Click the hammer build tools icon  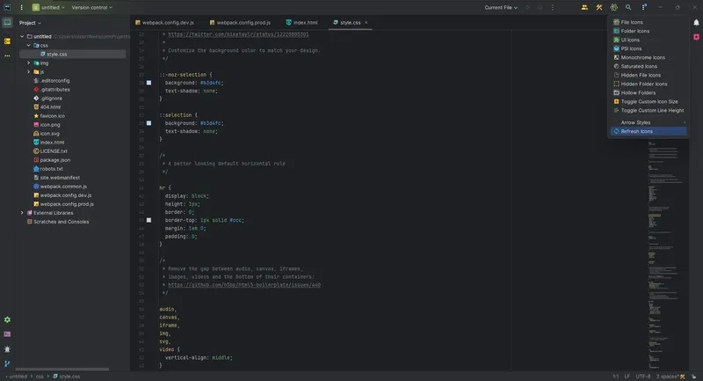[x=598, y=7]
